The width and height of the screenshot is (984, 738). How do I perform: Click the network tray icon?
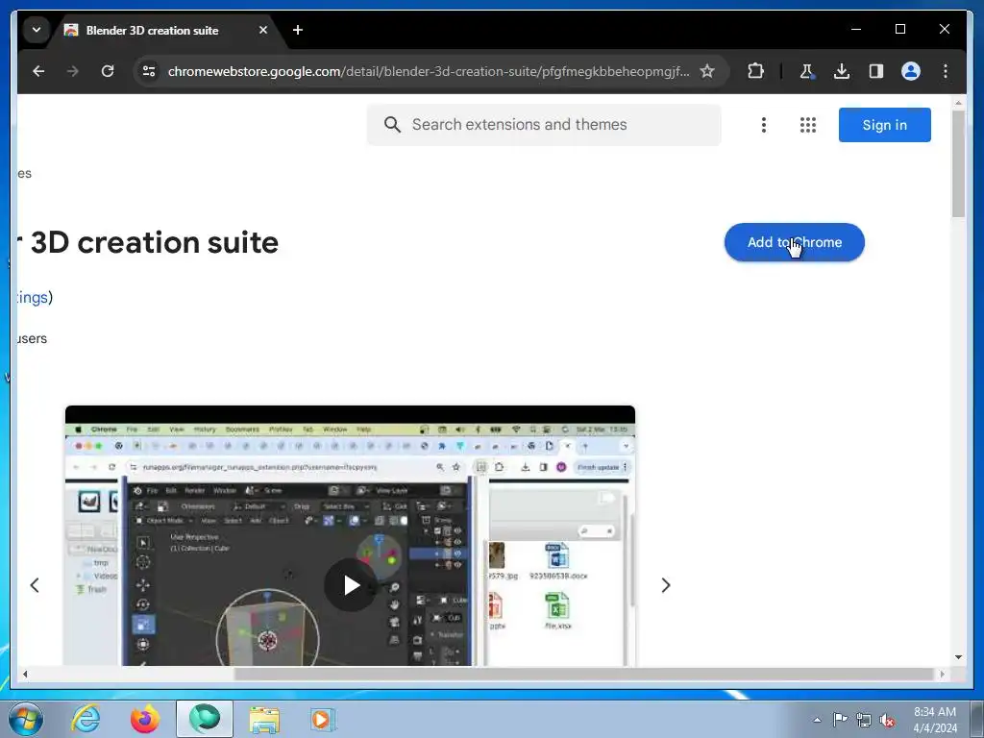(x=864, y=720)
